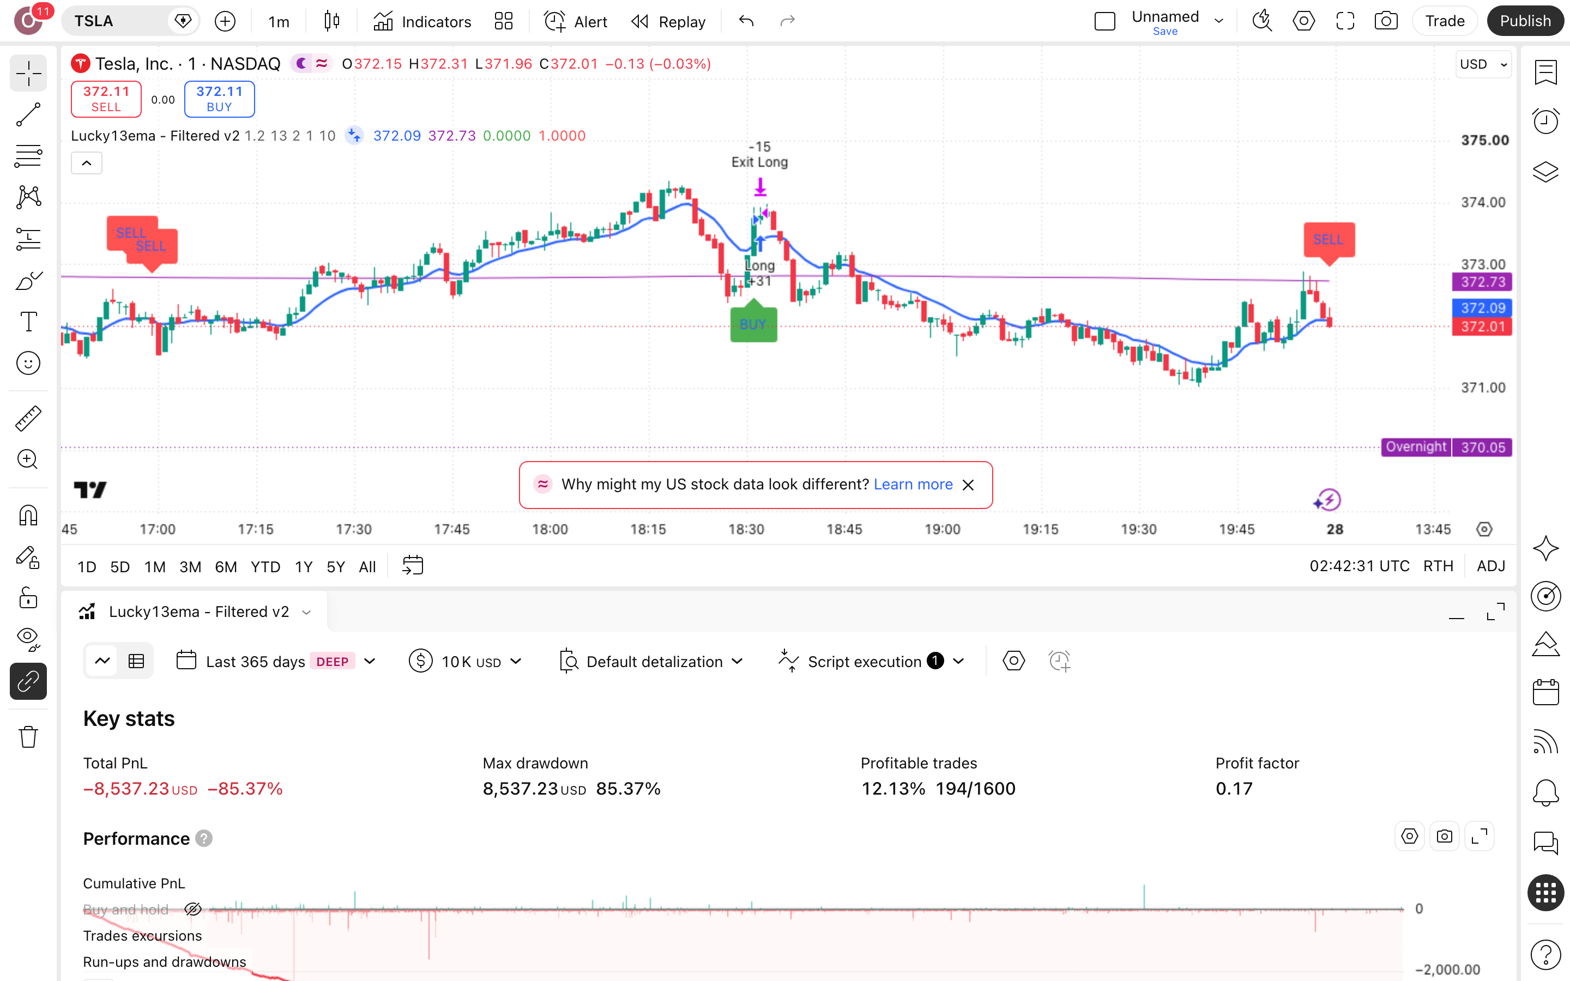The image size is (1570, 981).
Task: Toggle lock all drawing tools
Action: point(28,598)
